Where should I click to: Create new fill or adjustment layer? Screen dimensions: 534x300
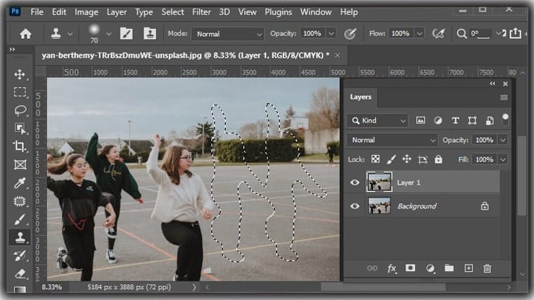click(x=430, y=268)
